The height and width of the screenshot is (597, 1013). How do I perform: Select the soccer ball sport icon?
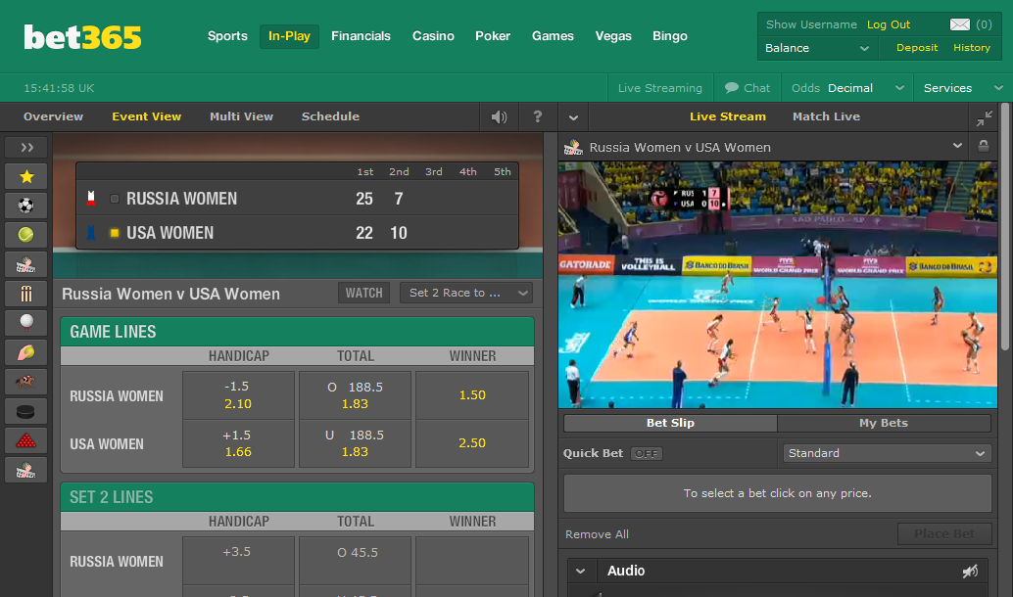click(26, 206)
